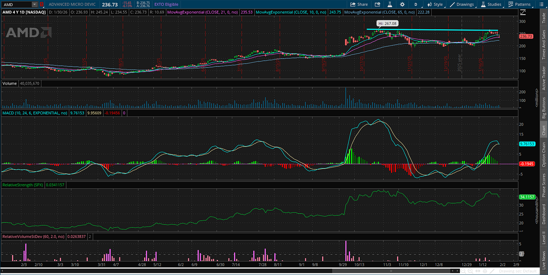Open the flask quick-studies icon next to Share

click(390, 5)
